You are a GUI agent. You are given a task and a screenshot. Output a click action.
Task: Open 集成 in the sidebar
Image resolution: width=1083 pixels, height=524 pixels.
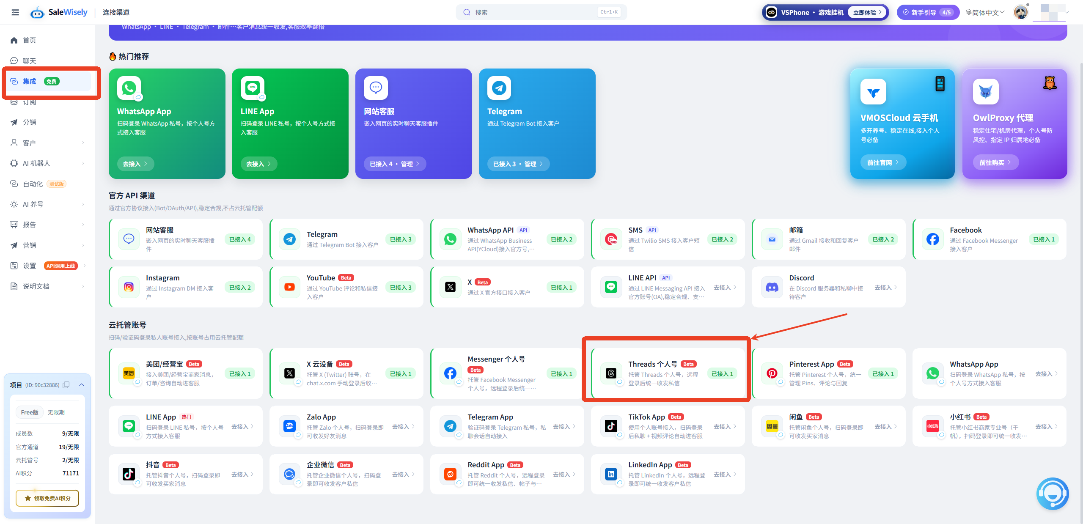click(x=47, y=81)
